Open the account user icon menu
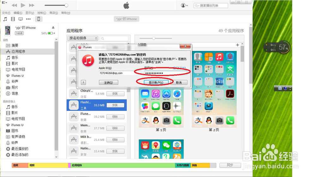The width and height of the screenshot is (316, 177). 185,5
